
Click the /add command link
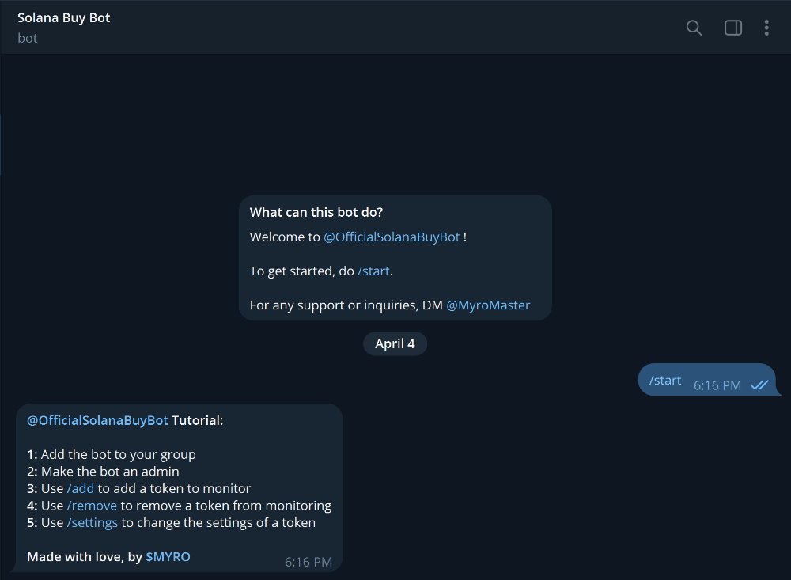tap(81, 489)
